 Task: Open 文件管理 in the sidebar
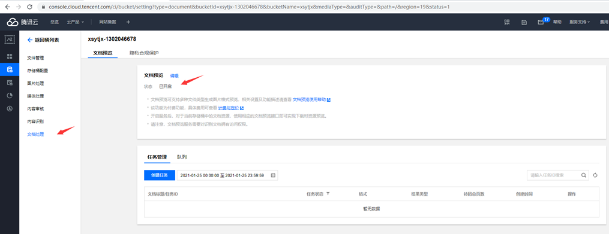(x=35, y=58)
